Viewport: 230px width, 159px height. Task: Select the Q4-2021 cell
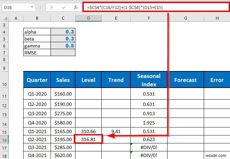click(x=37, y=155)
